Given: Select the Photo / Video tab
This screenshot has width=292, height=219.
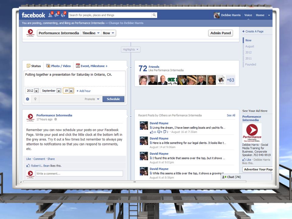Looking at the screenshot, I should point(58,66).
